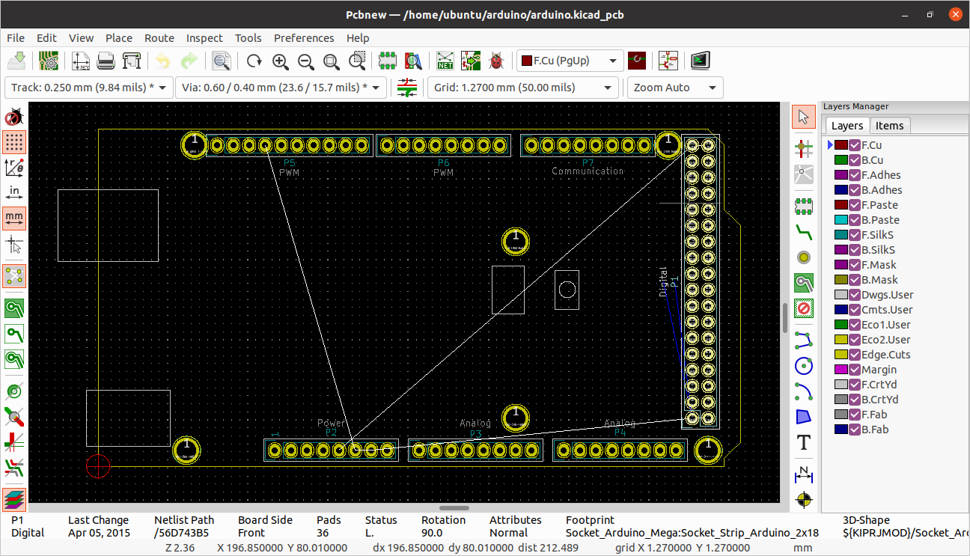Open the Preferences menu
Screen dimensions: 970x556
(x=304, y=38)
